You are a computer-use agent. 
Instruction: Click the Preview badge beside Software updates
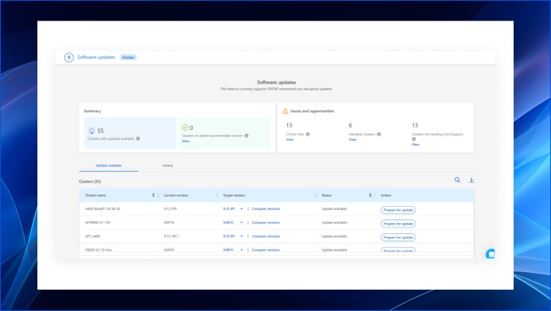(x=128, y=57)
